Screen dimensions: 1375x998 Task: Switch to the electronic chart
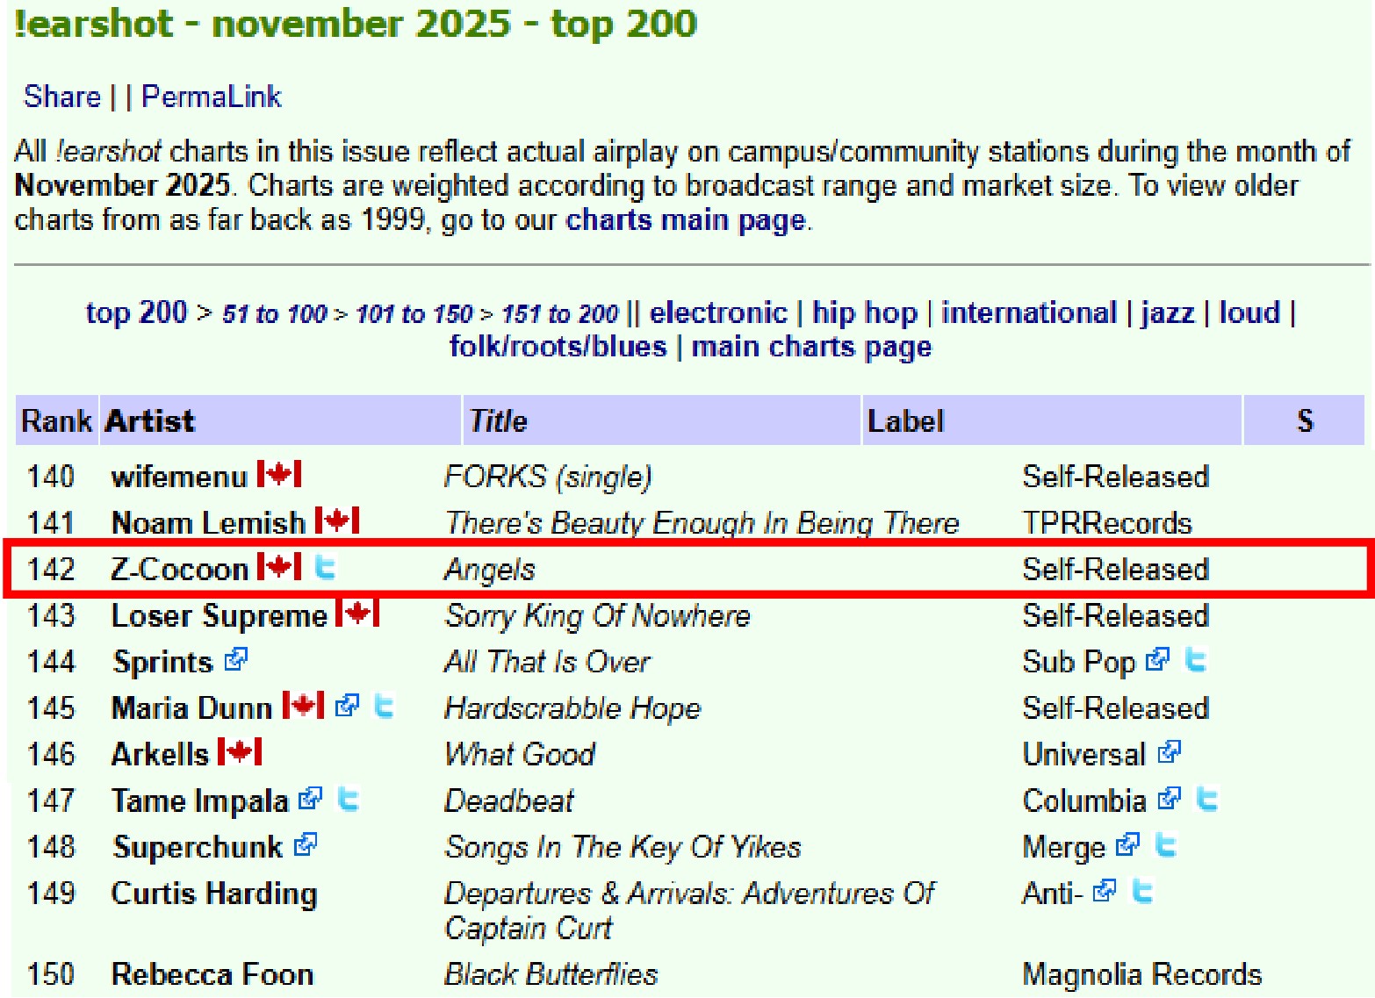(x=717, y=313)
